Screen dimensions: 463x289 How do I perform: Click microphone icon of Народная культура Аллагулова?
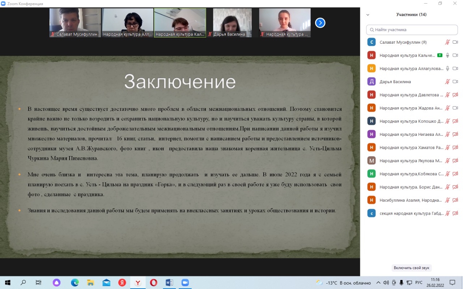tap(447, 69)
